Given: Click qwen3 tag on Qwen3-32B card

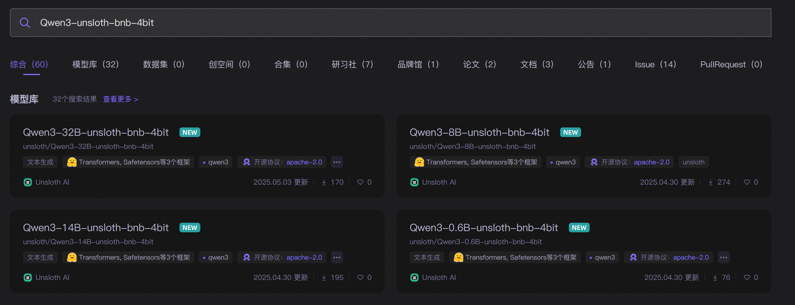Looking at the screenshot, I should tap(216, 162).
